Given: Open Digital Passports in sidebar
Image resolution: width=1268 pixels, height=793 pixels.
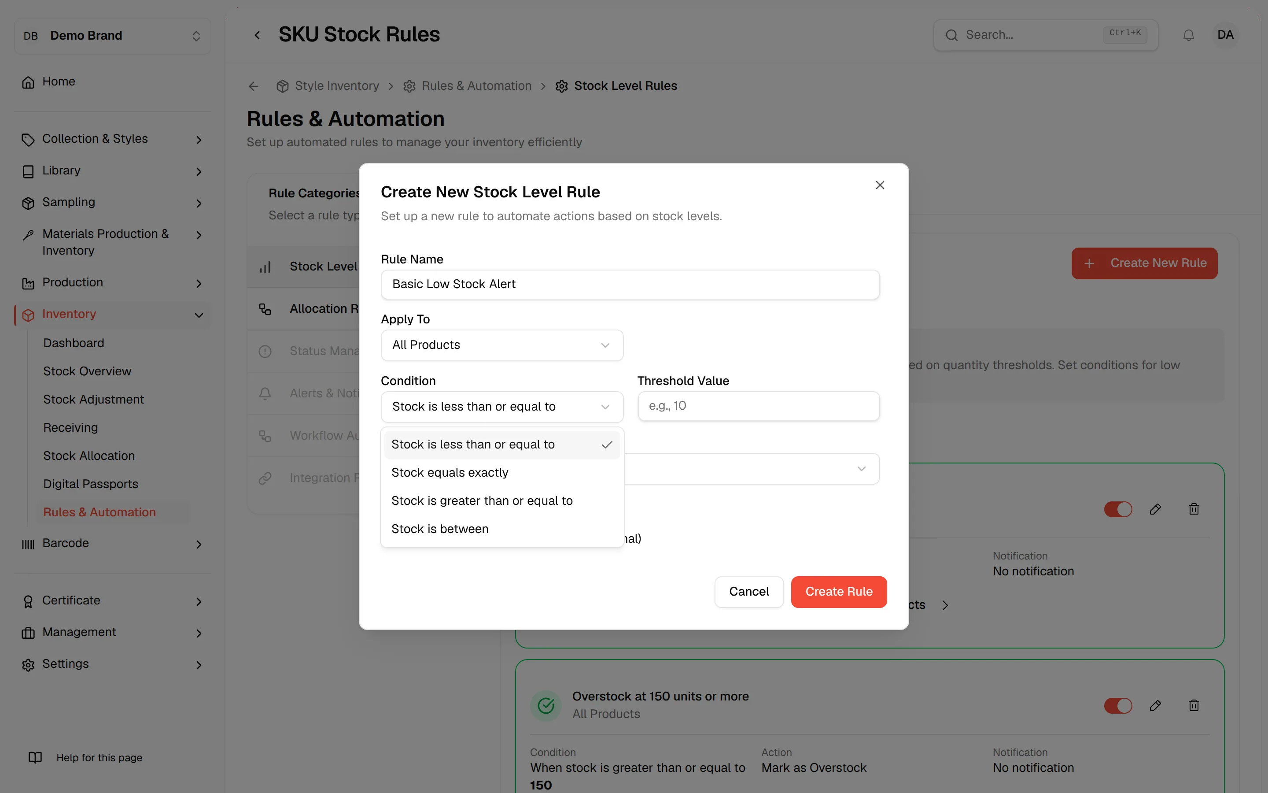Looking at the screenshot, I should (x=91, y=484).
